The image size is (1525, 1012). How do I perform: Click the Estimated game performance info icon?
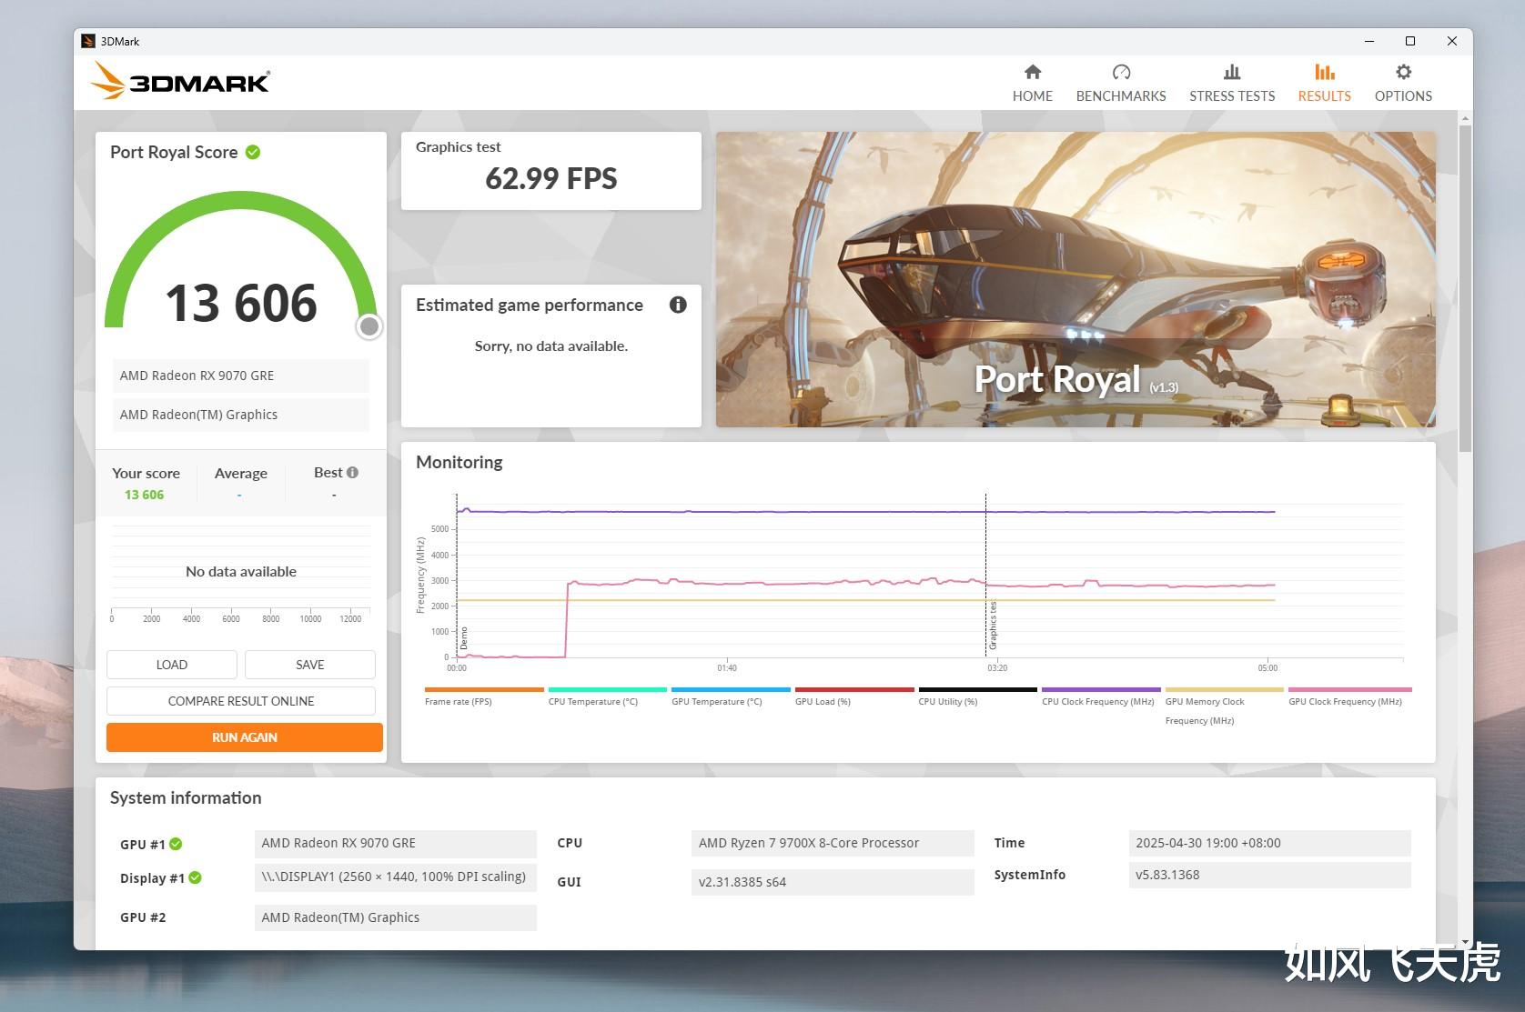tap(678, 305)
